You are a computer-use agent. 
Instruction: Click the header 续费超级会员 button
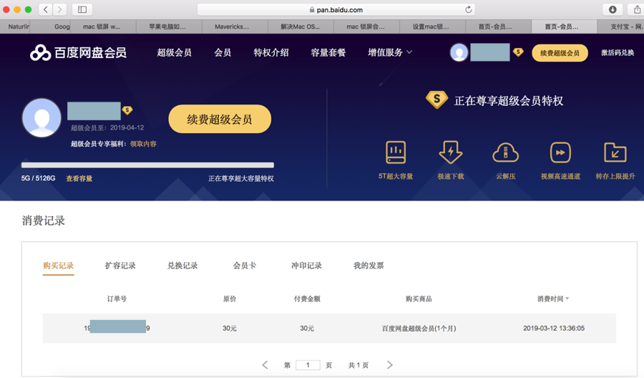(x=560, y=53)
